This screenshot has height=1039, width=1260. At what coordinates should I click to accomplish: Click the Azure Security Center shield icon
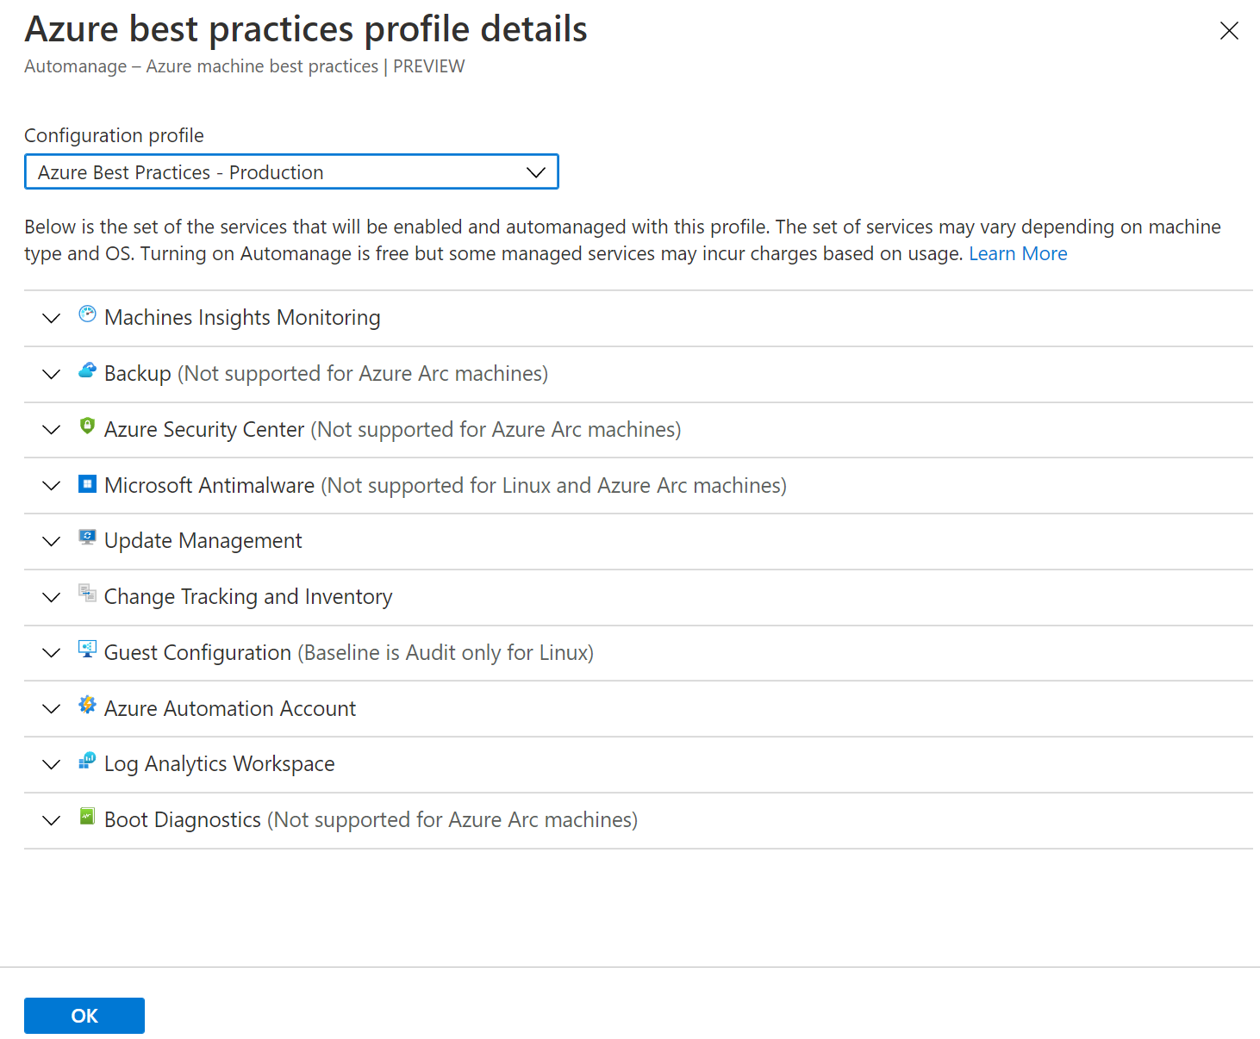pyautogui.click(x=87, y=426)
